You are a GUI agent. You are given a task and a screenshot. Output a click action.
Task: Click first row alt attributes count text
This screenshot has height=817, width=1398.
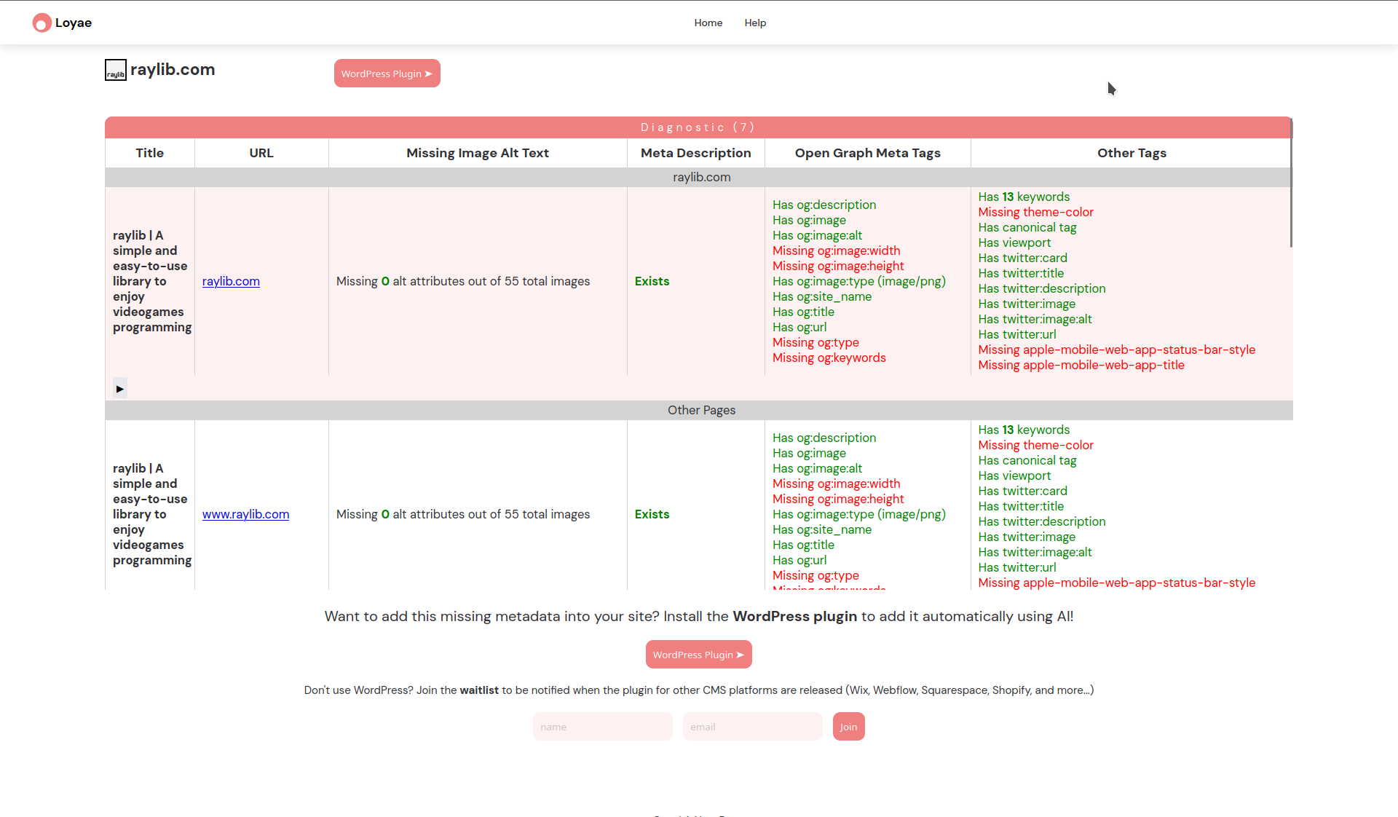tap(463, 281)
